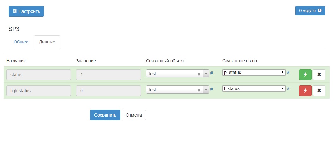Click the green lightning button for status

(x=305, y=75)
